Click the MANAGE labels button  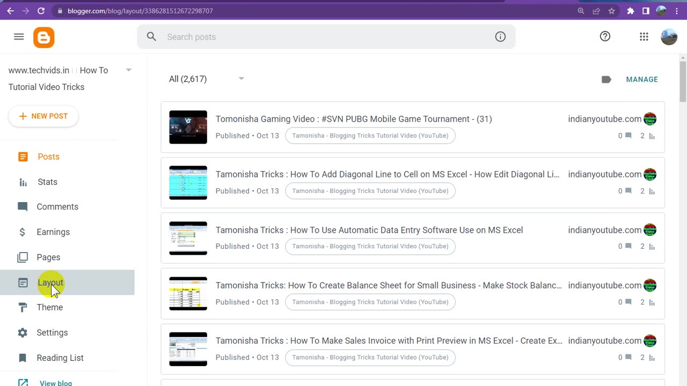coord(642,79)
